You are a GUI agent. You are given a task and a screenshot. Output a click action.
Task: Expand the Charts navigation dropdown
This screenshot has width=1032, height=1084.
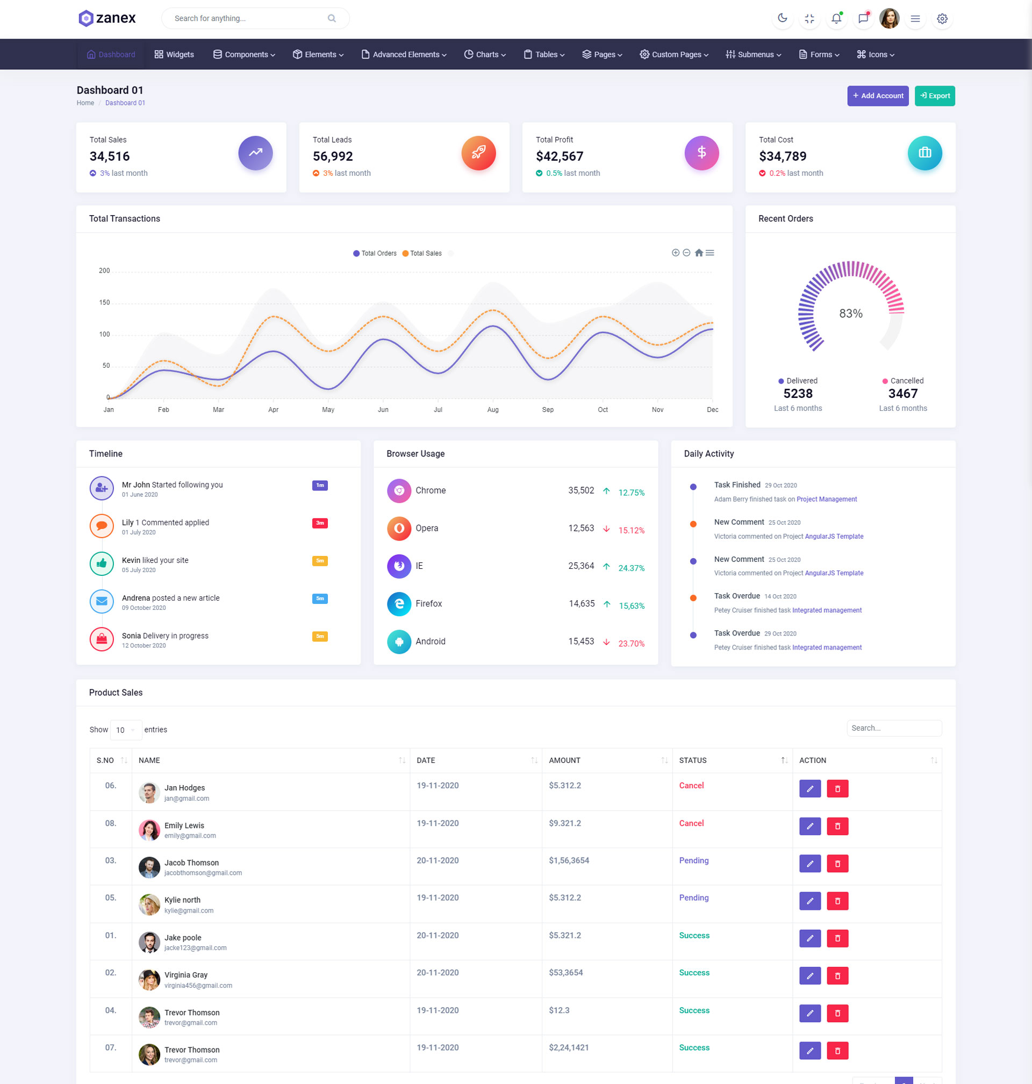[x=485, y=54]
